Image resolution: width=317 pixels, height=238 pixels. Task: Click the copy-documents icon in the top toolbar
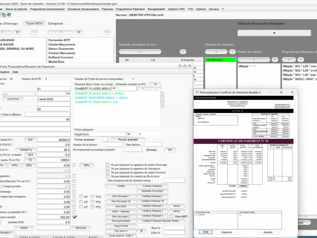pyautogui.click(x=4, y=15)
